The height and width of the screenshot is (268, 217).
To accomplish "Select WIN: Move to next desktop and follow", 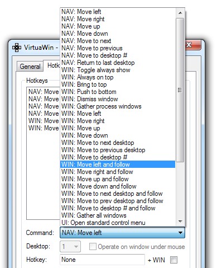I will 118,194.
